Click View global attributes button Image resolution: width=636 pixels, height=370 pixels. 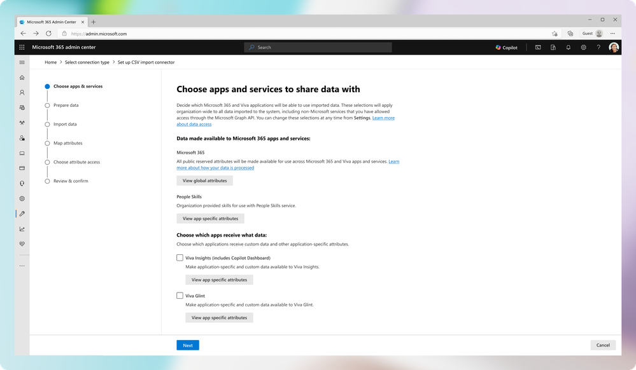tap(204, 181)
